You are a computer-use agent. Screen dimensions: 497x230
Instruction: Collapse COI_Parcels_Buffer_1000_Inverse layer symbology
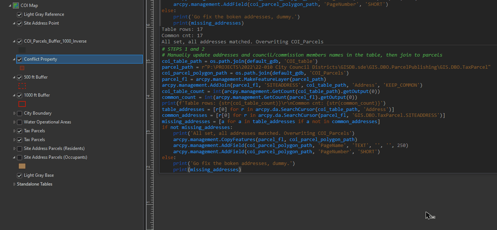pyautogui.click(x=14, y=42)
